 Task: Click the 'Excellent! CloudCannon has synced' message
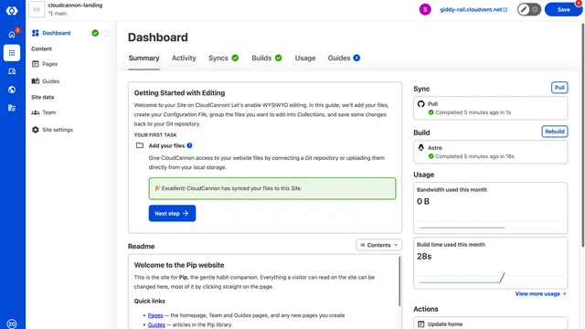coord(272,188)
